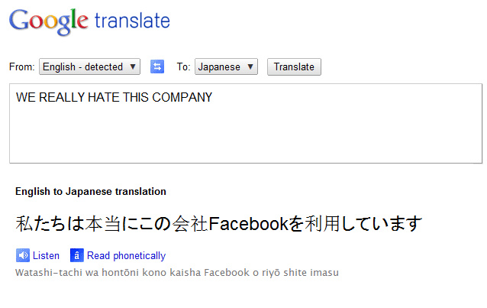Click the arrow on English - detected selector

coord(134,66)
